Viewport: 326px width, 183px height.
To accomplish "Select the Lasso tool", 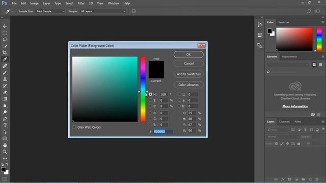I will pos(5,40).
